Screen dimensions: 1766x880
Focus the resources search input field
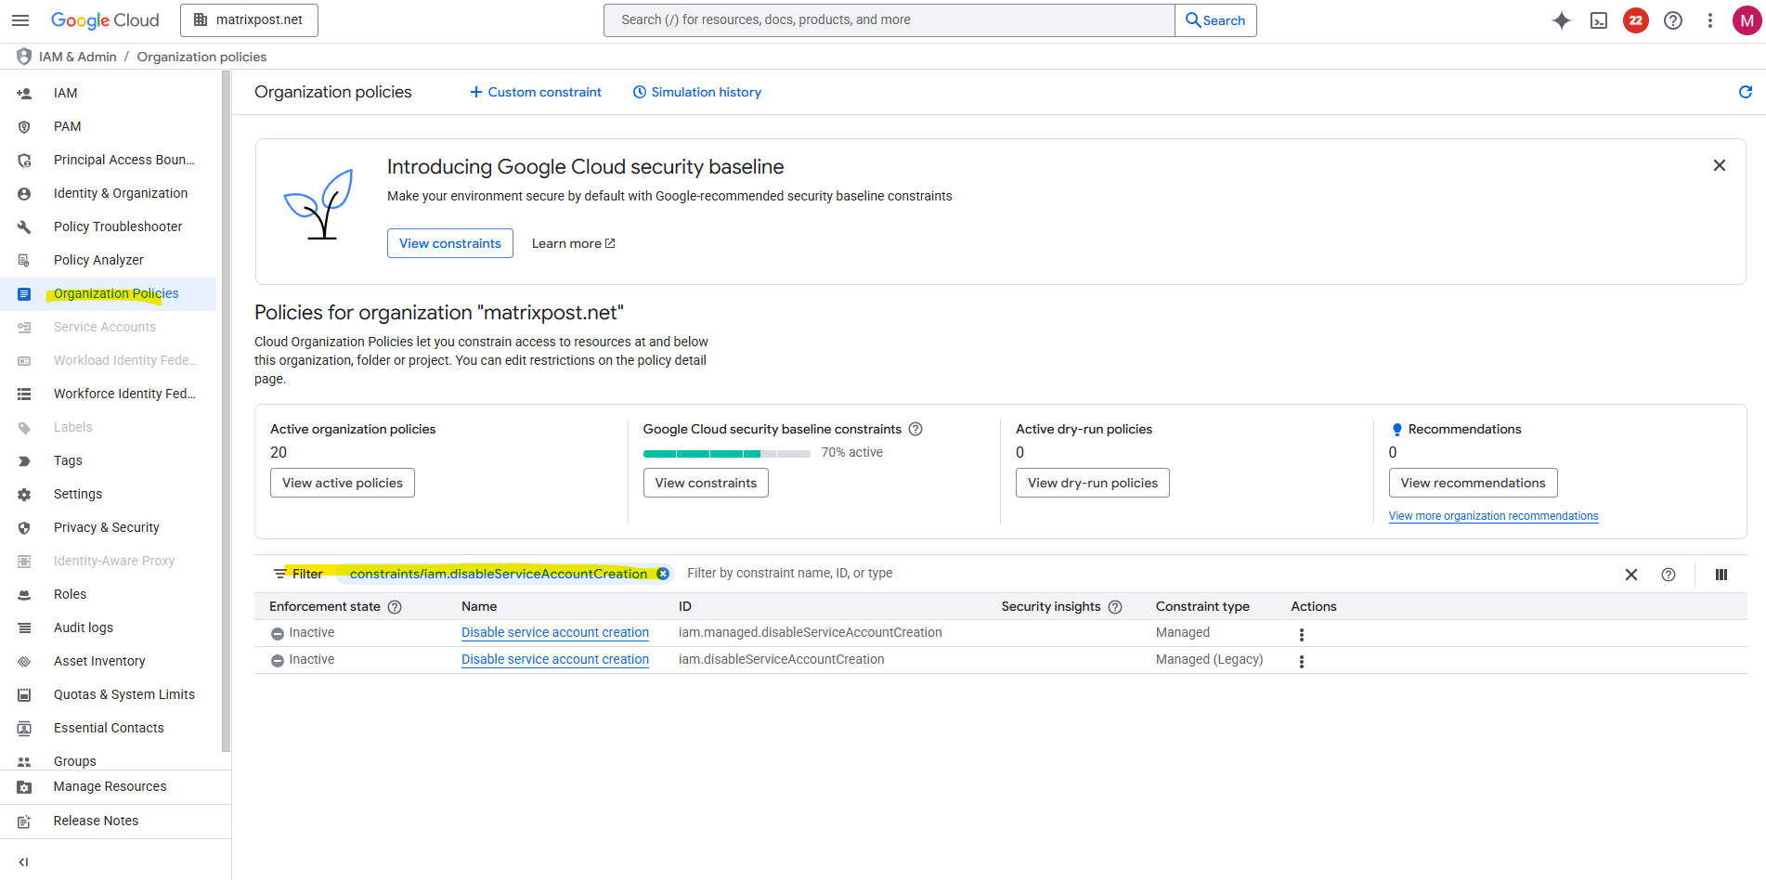pyautogui.click(x=889, y=20)
